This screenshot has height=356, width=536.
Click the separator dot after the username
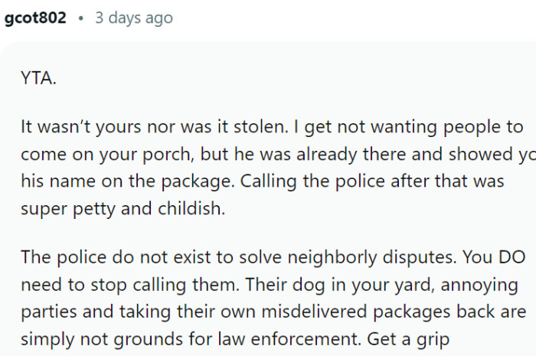click(80, 18)
